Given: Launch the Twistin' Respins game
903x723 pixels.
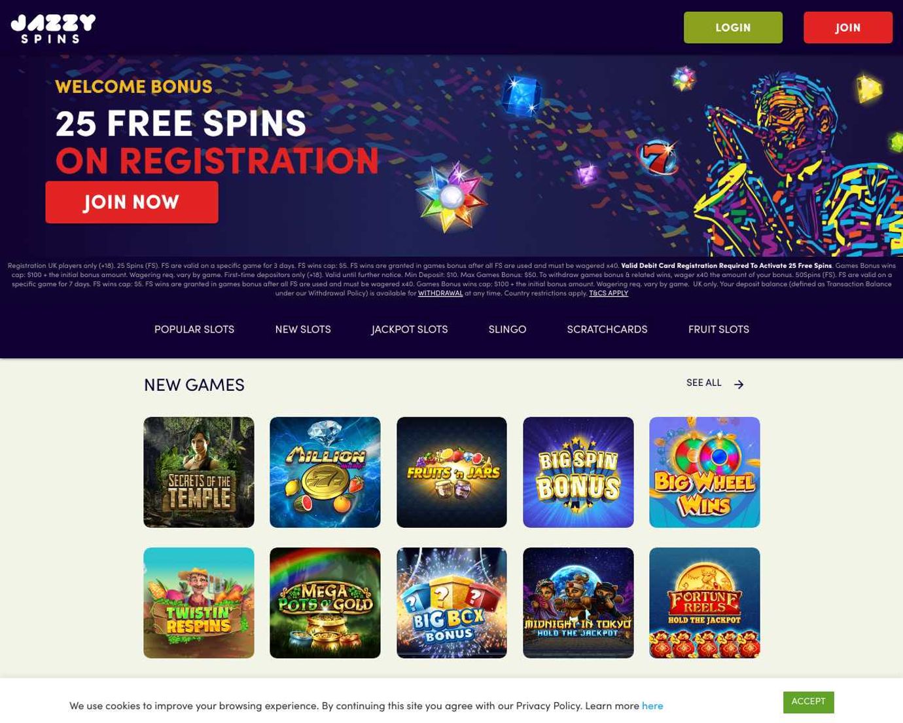Looking at the screenshot, I should 199,603.
